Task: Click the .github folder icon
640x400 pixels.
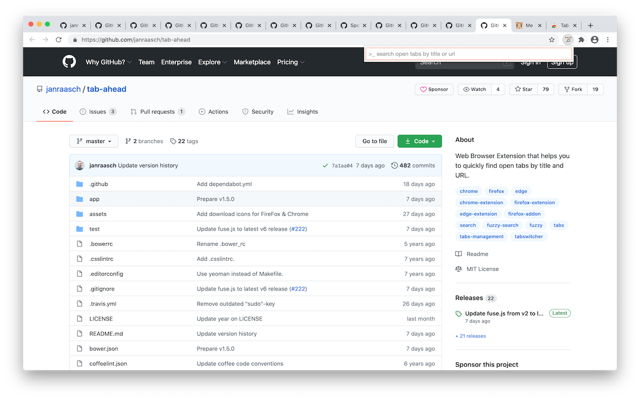Action: [79, 184]
